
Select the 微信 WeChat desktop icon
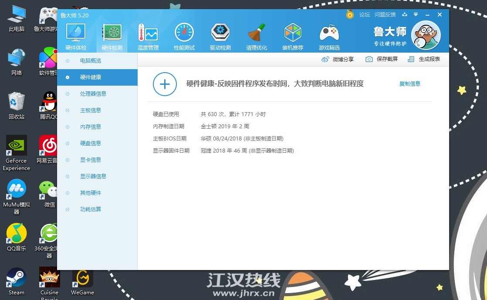tap(49, 194)
